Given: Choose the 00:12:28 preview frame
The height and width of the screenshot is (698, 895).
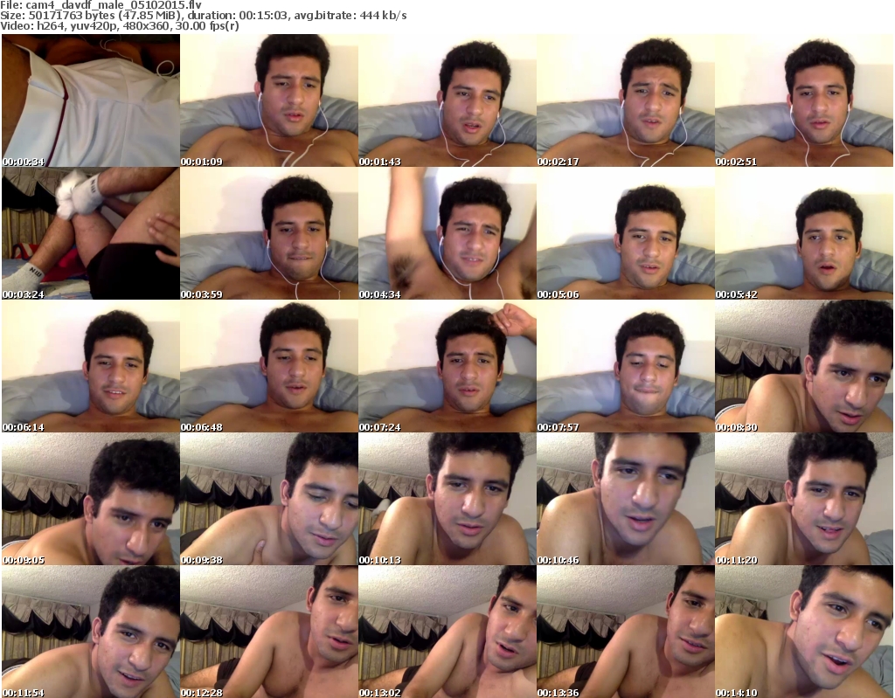Looking at the screenshot, I should [269, 632].
